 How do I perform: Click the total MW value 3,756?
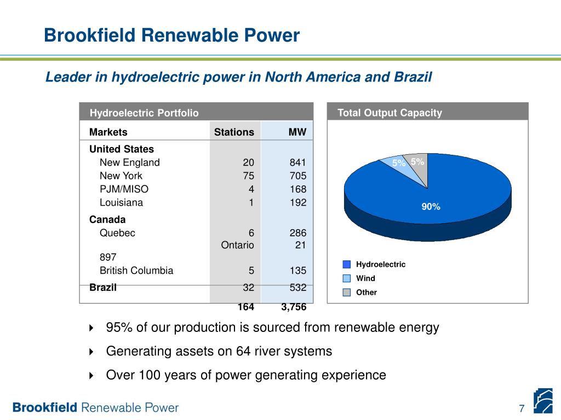point(294,307)
